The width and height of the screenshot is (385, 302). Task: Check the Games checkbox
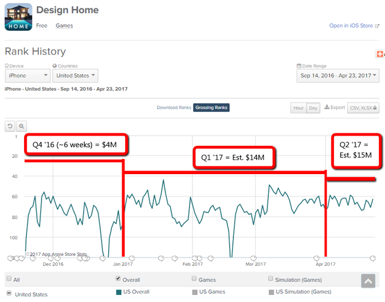click(x=194, y=278)
